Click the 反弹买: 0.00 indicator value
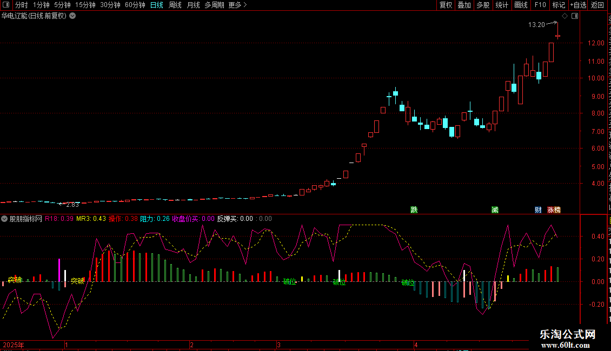The image size is (611, 351). point(235,219)
